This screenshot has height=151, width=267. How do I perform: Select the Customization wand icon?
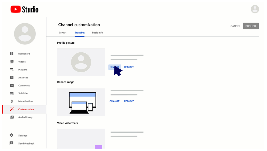pos(12,109)
